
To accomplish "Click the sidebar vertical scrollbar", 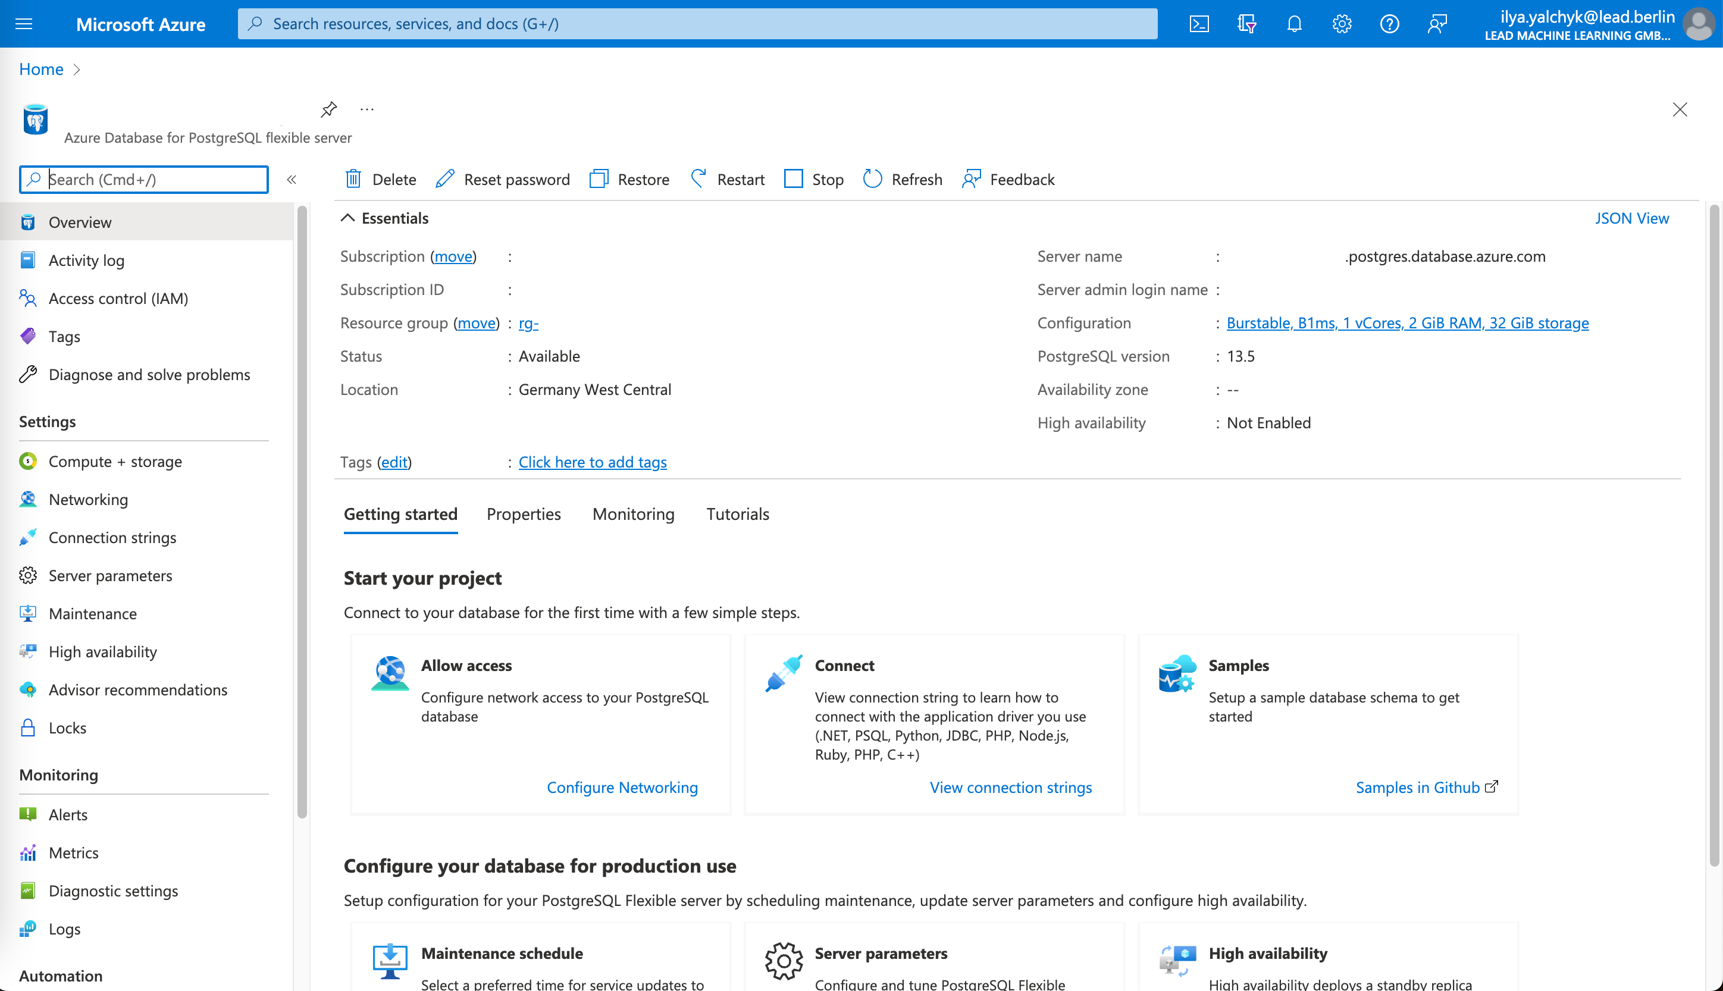I will pyautogui.click(x=302, y=510).
